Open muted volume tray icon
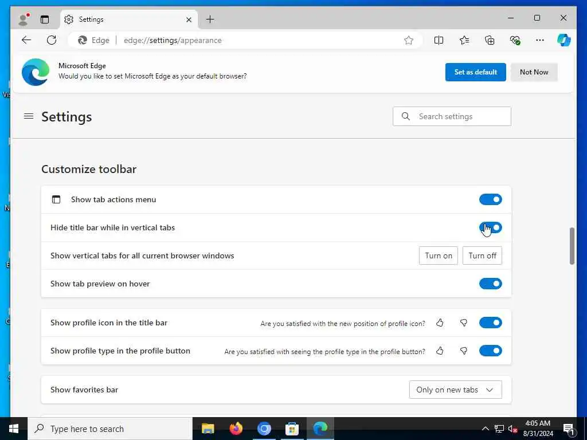This screenshot has width=587, height=440. pyautogui.click(x=513, y=429)
